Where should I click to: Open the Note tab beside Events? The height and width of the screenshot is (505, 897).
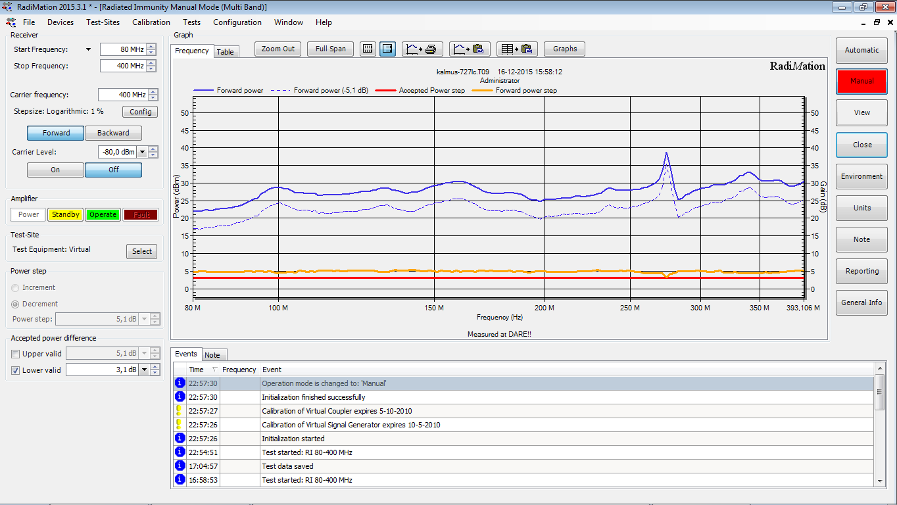point(212,355)
